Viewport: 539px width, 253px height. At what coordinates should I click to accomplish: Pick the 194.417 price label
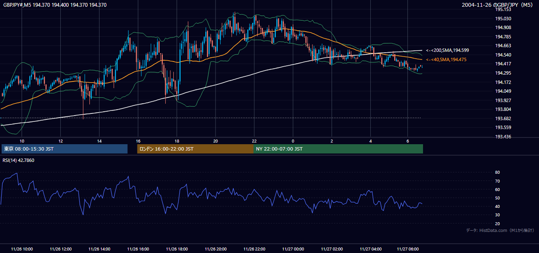pyautogui.click(x=503, y=64)
